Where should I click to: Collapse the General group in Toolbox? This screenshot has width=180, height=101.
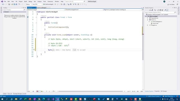[x=4, y=12]
